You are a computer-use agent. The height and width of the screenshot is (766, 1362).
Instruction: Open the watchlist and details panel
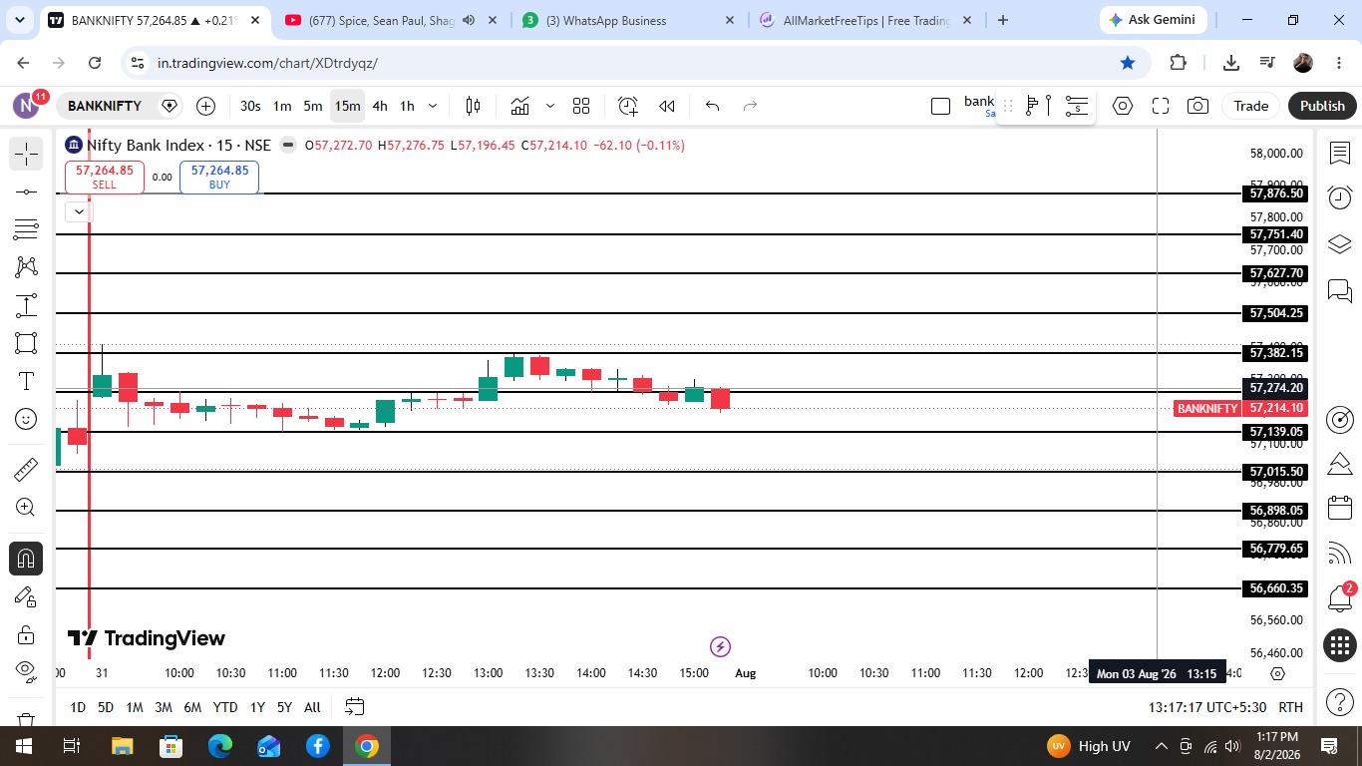[x=1340, y=154]
